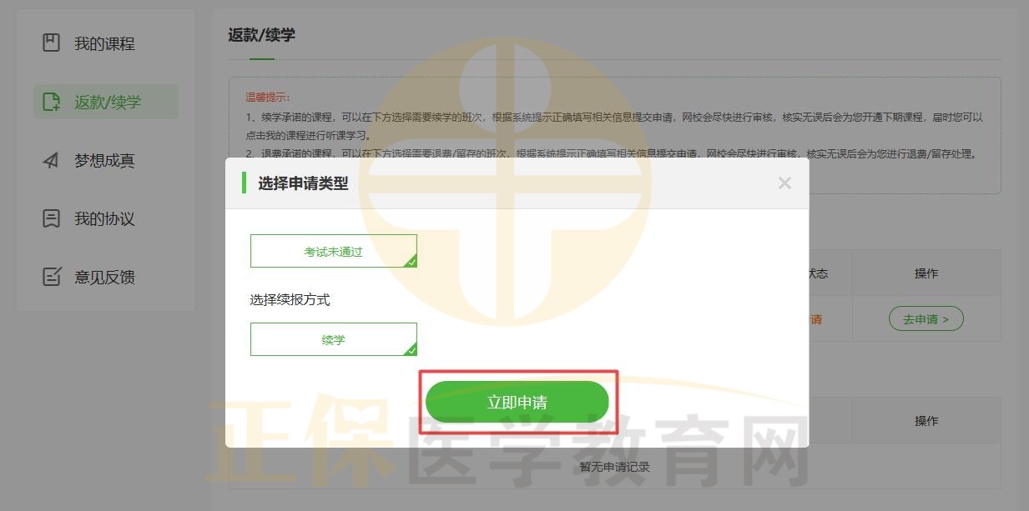Click the green checkmark corner on 考试未通过
The width and height of the screenshot is (1029, 511).
(x=411, y=262)
